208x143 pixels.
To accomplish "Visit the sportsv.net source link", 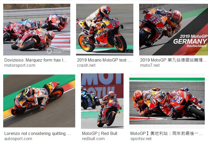I will pos(141,139).
